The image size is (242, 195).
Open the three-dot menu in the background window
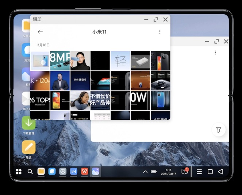click(215, 53)
